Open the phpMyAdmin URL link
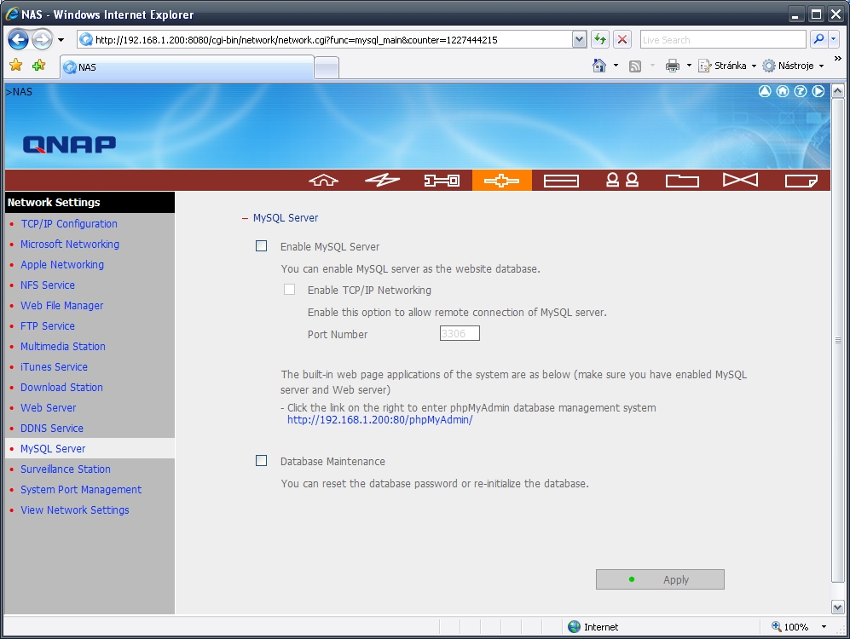 [380, 420]
